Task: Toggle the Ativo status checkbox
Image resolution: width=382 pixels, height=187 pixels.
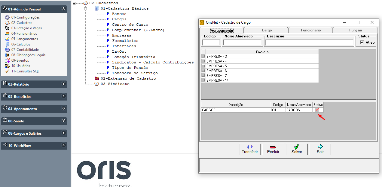Action: pyautogui.click(x=362, y=42)
